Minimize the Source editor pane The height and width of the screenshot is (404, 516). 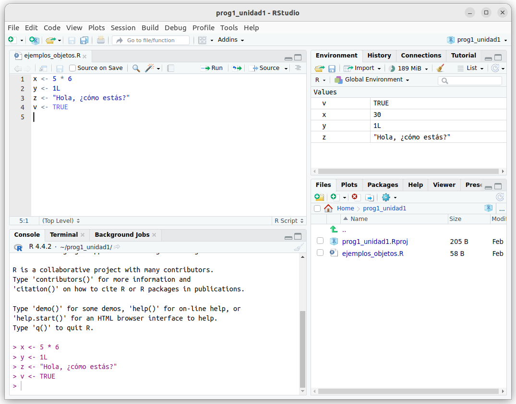coord(288,58)
